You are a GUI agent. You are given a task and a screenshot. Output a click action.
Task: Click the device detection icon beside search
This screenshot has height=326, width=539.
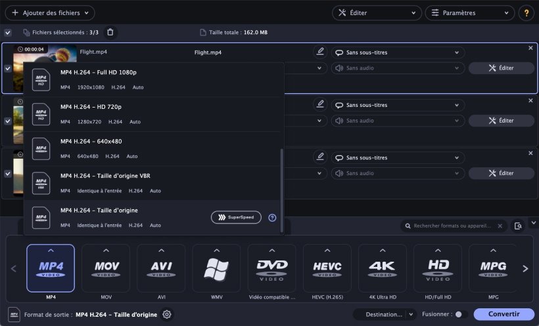pos(518,226)
